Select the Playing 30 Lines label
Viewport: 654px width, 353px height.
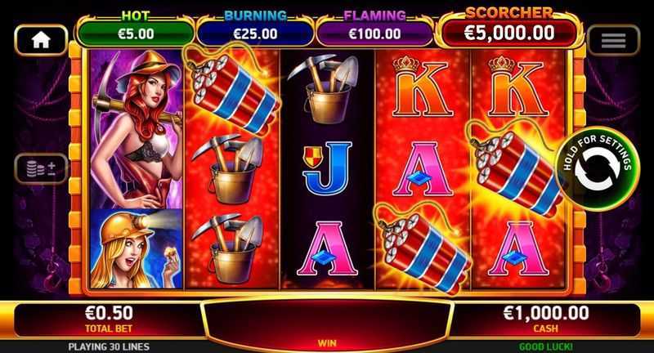pos(109,346)
